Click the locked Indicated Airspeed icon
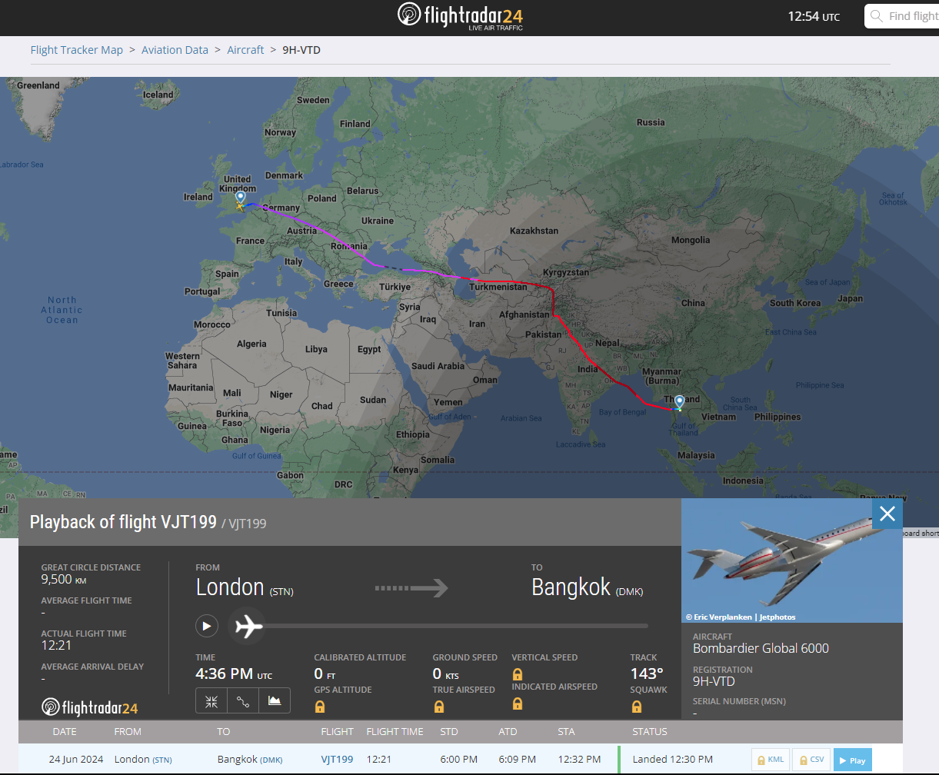939x775 pixels. click(x=518, y=703)
